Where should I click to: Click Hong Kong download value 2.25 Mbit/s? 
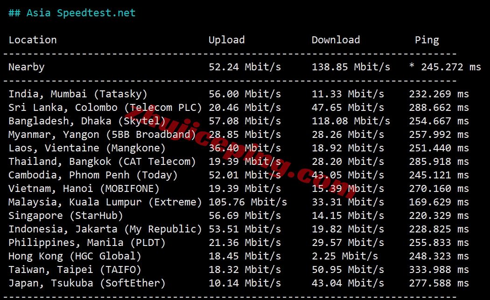[345, 256]
